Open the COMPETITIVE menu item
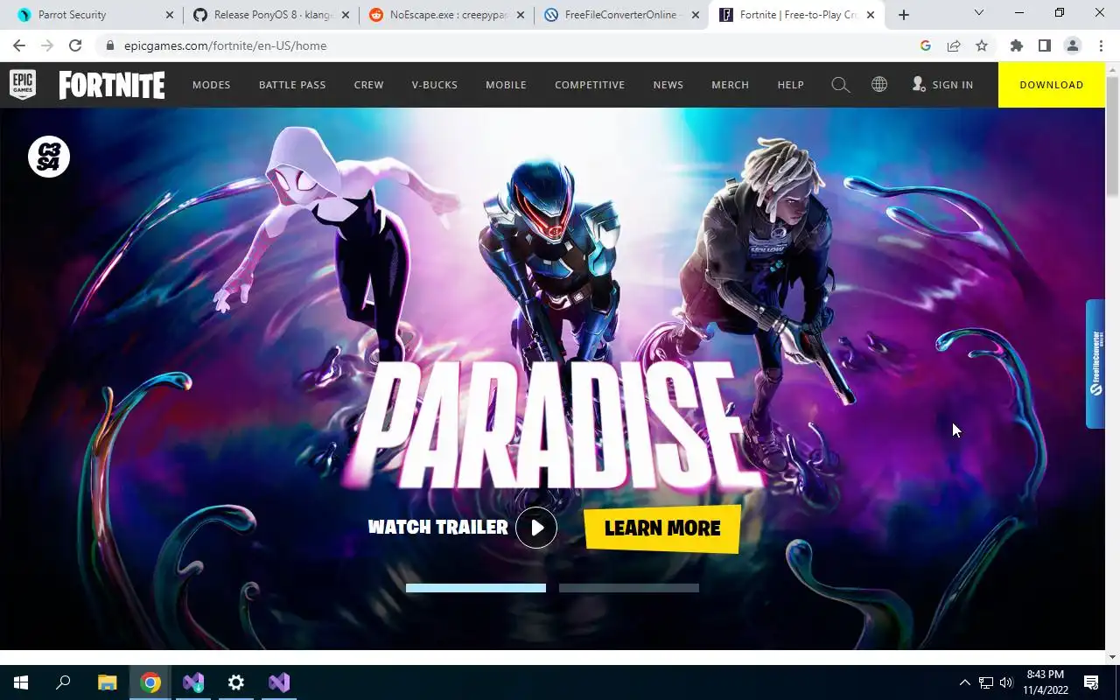The width and height of the screenshot is (1120, 700). click(x=590, y=85)
